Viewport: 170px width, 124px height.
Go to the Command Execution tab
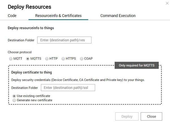pos(118,16)
